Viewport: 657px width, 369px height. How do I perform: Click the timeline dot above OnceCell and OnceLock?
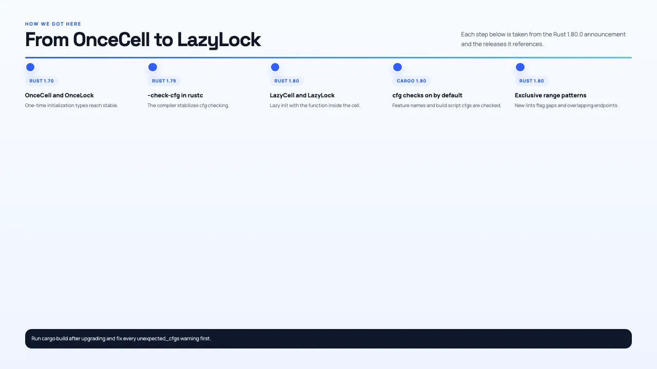30,67
